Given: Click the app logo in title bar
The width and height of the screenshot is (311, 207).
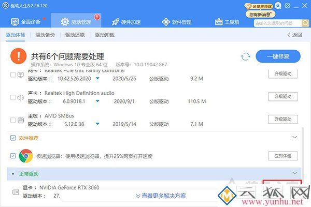Looking at the screenshot, I should (x=5, y=5).
